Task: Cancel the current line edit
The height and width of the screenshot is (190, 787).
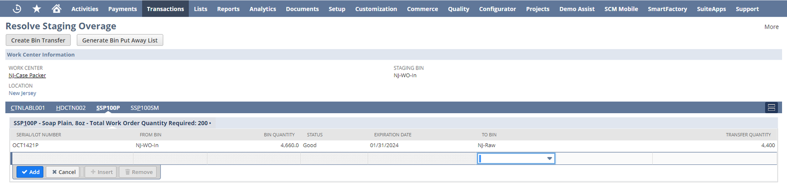Action: (x=63, y=172)
